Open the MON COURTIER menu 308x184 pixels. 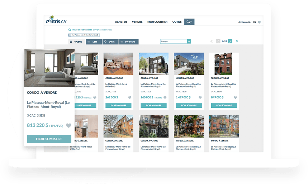point(157,22)
